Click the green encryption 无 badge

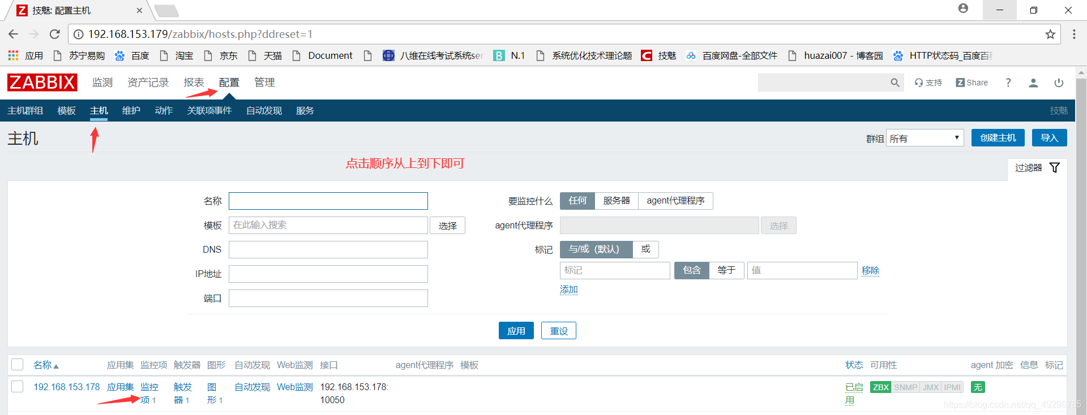978,387
